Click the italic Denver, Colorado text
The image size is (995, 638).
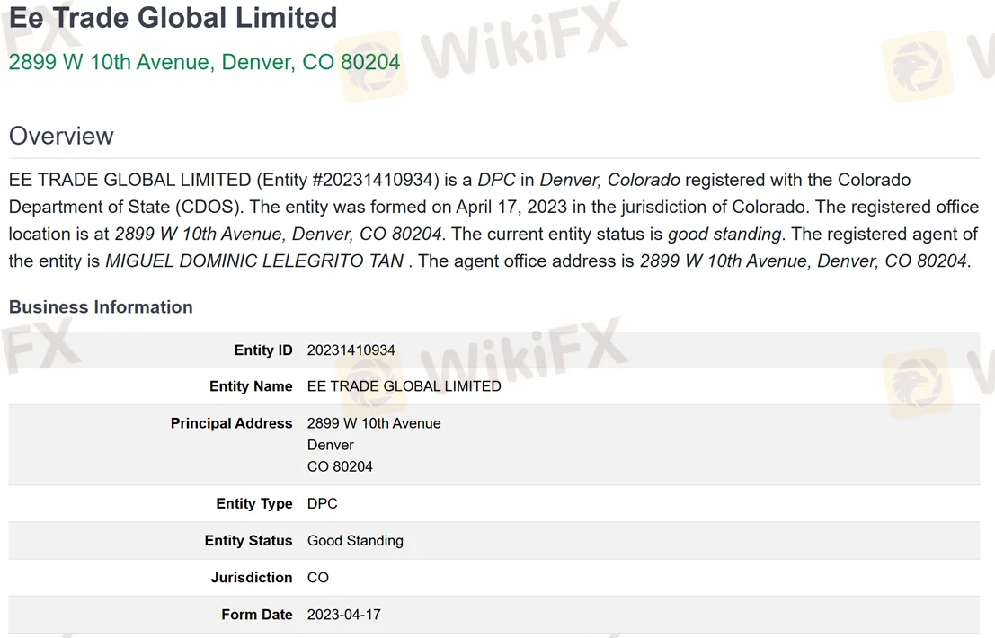click(x=609, y=180)
